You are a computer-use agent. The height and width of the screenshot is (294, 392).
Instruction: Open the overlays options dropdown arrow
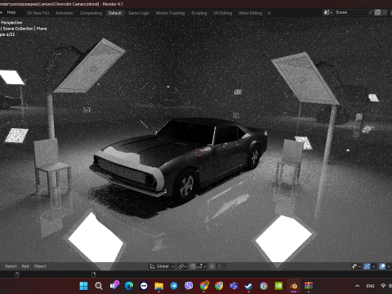click(389, 266)
